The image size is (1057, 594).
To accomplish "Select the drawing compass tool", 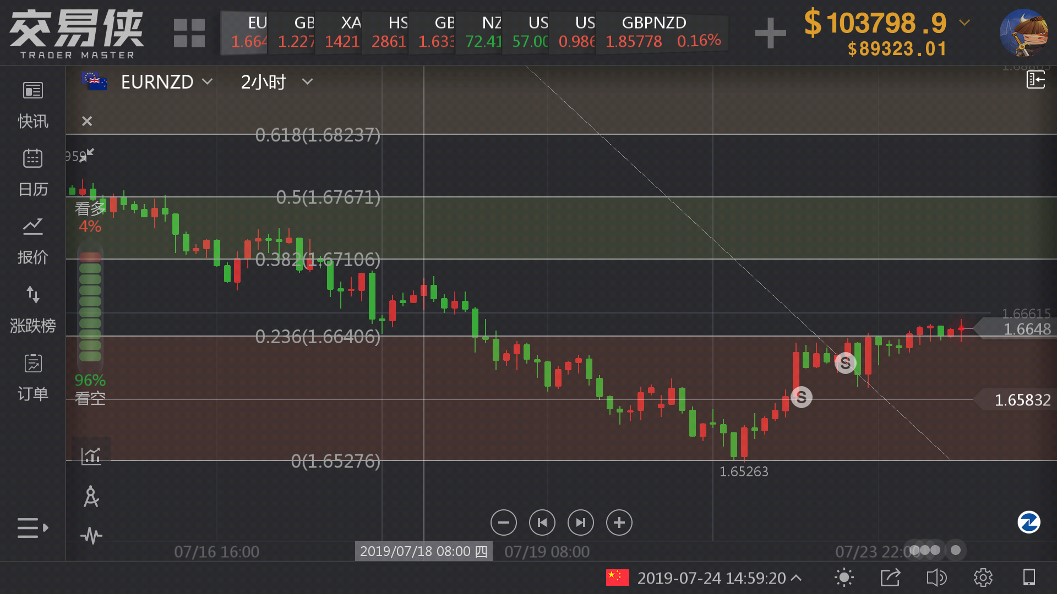I will [91, 496].
